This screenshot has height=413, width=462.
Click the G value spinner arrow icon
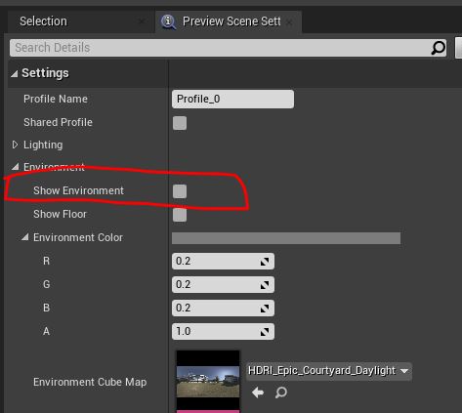click(265, 285)
